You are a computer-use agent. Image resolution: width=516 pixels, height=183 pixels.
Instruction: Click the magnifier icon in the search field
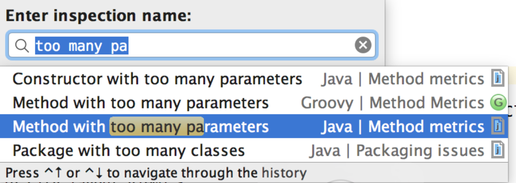click(x=22, y=46)
